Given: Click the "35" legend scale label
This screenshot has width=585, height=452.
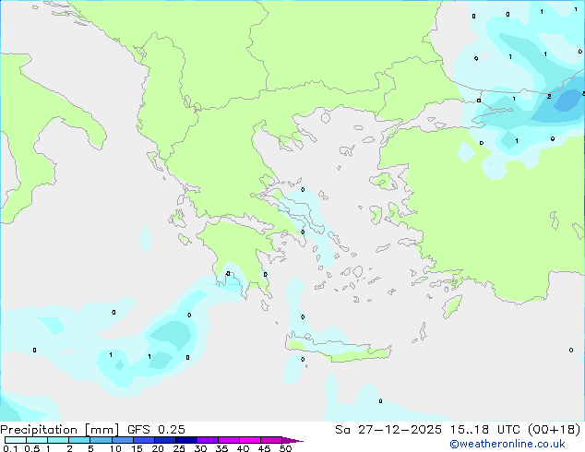Looking at the screenshot, I should [221, 448].
